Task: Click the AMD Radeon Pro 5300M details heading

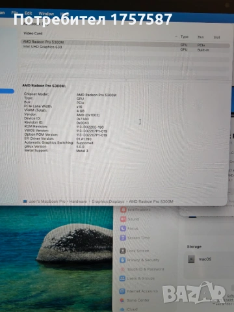Action: point(44,86)
